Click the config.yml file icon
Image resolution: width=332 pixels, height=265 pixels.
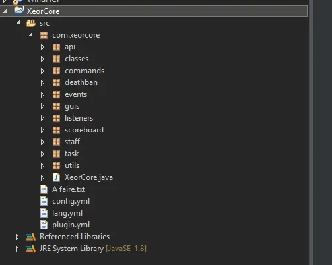44,201
